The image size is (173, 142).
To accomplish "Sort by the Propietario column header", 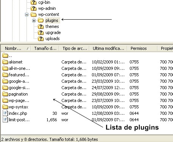I will [165, 48].
